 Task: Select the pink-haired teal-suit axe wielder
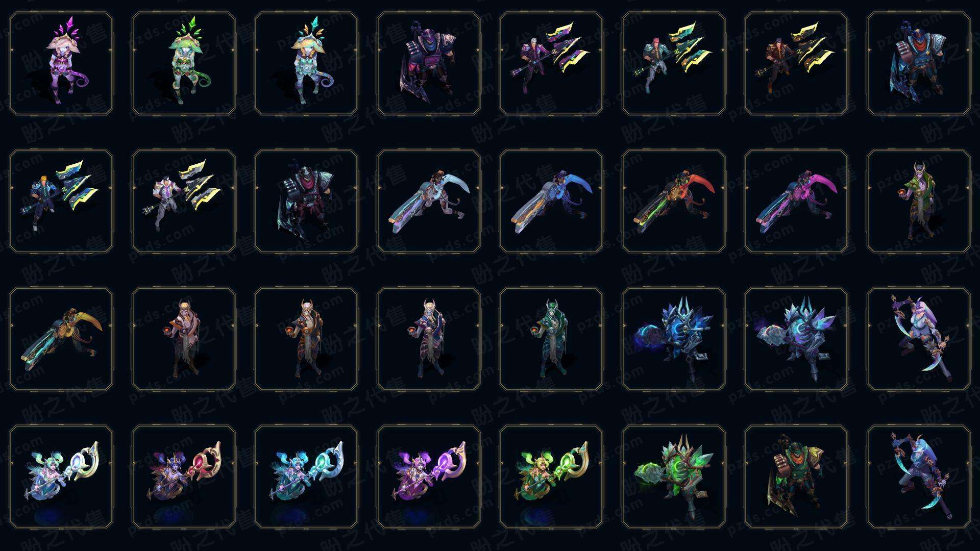(674, 64)
